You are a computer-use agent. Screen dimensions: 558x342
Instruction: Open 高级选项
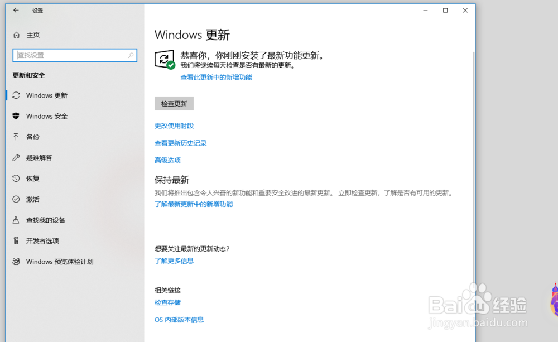(167, 160)
